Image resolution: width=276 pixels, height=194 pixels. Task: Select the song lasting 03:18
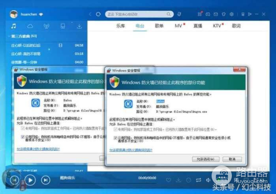click(x=47, y=54)
